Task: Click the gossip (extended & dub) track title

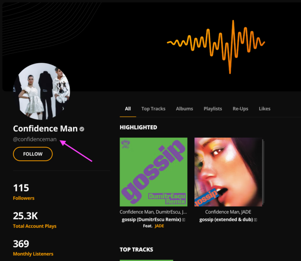Action: tap(226, 220)
